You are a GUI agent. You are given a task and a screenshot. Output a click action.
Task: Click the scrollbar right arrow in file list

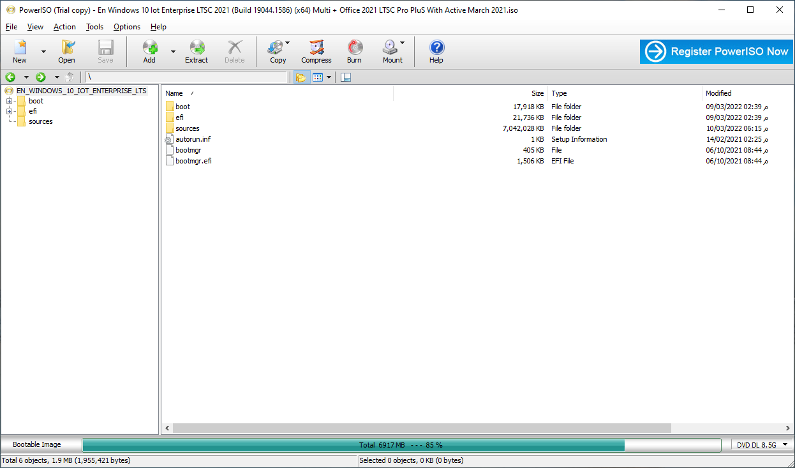tap(788, 428)
